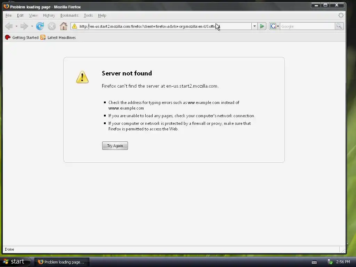
Task: Click the Forward navigation arrow
Action: click(24, 26)
